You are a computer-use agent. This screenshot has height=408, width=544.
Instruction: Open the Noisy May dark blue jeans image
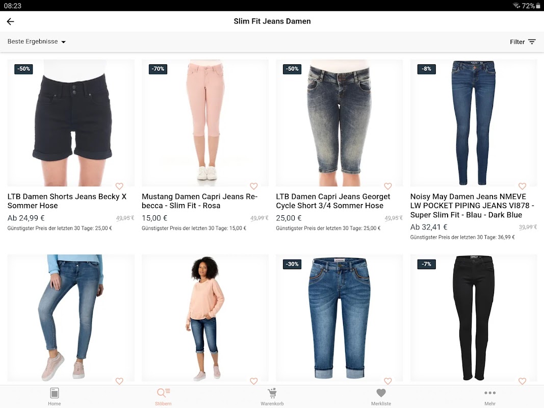[x=474, y=123]
